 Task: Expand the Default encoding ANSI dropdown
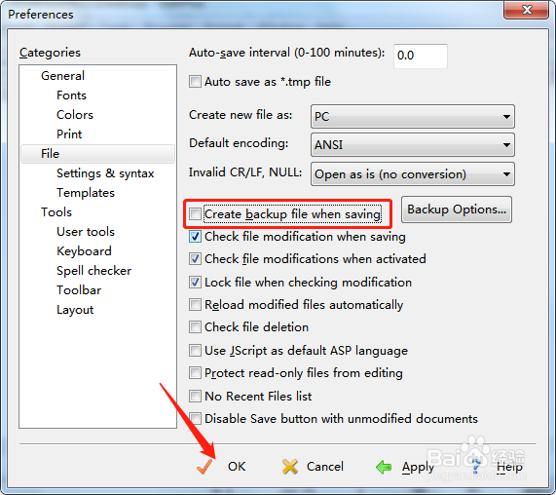click(413, 145)
